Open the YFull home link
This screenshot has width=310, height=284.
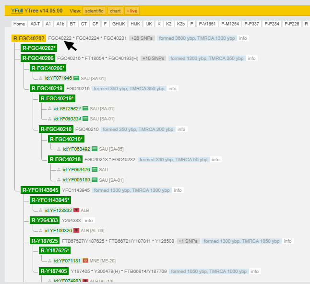pos(17,11)
